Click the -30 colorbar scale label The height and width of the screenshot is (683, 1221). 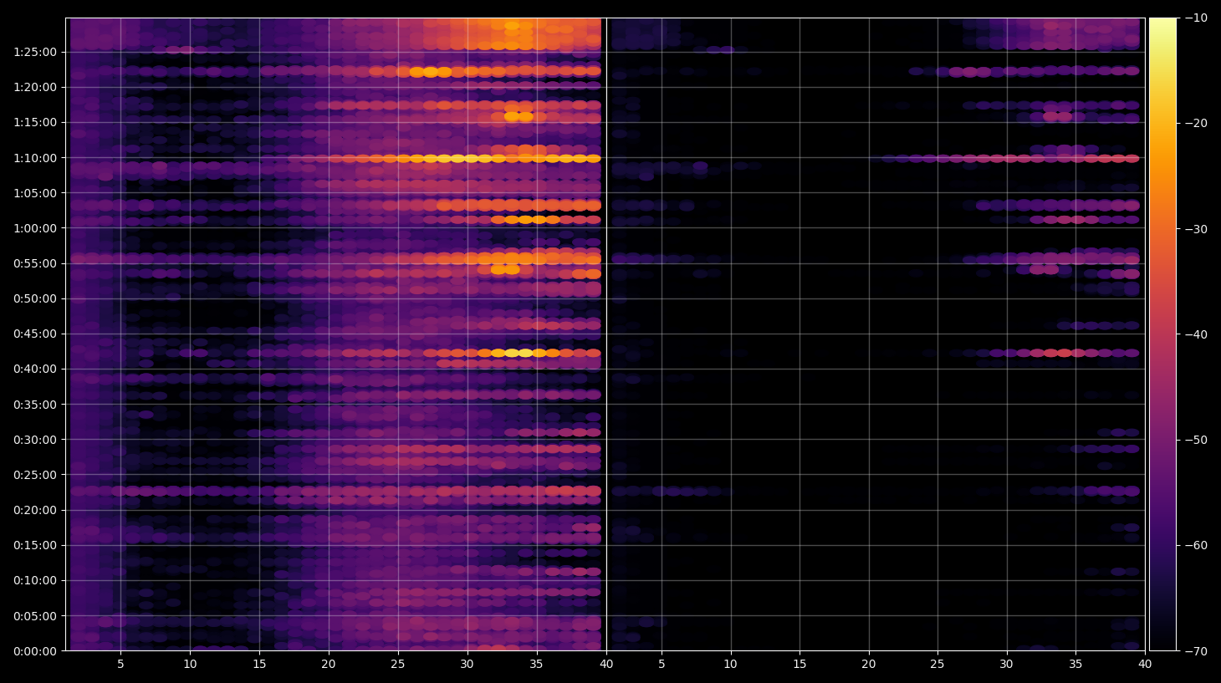point(1197,229)
